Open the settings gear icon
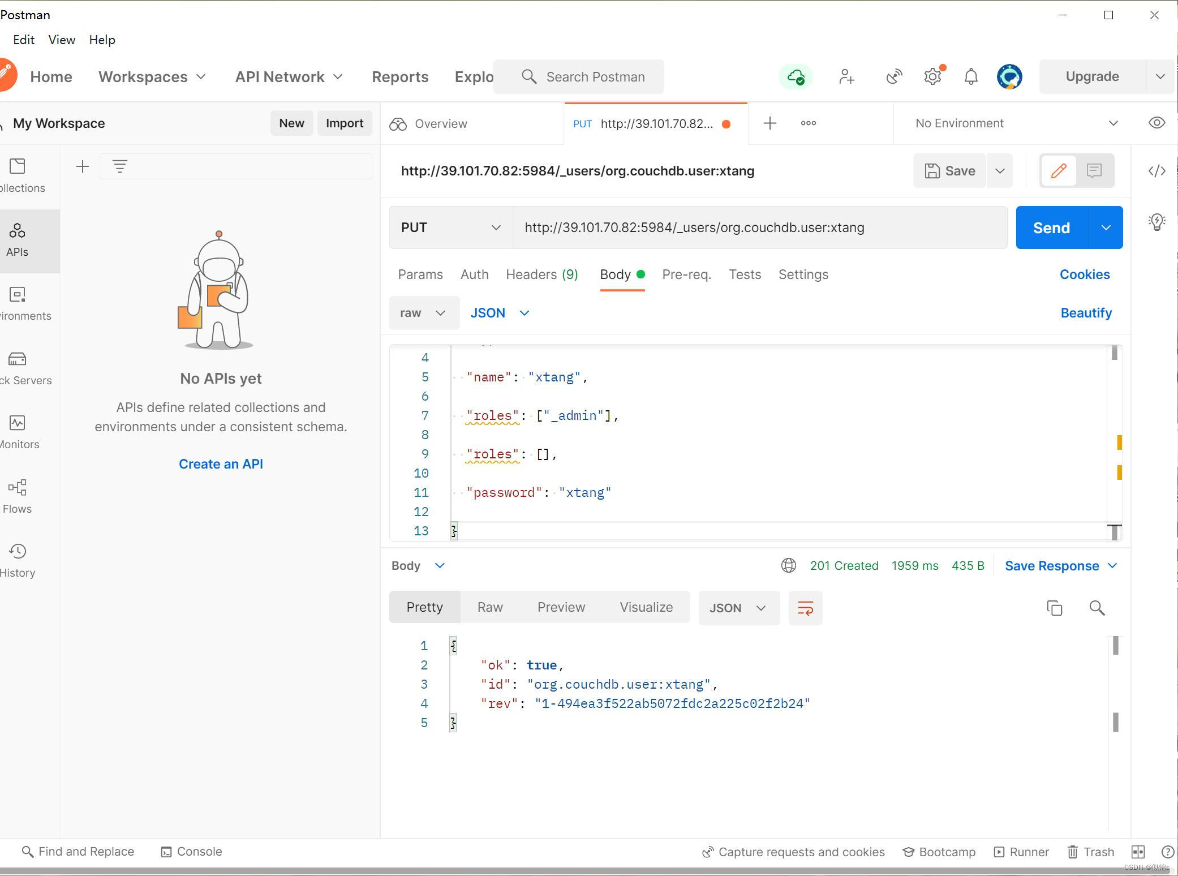 tap(932, 76)
